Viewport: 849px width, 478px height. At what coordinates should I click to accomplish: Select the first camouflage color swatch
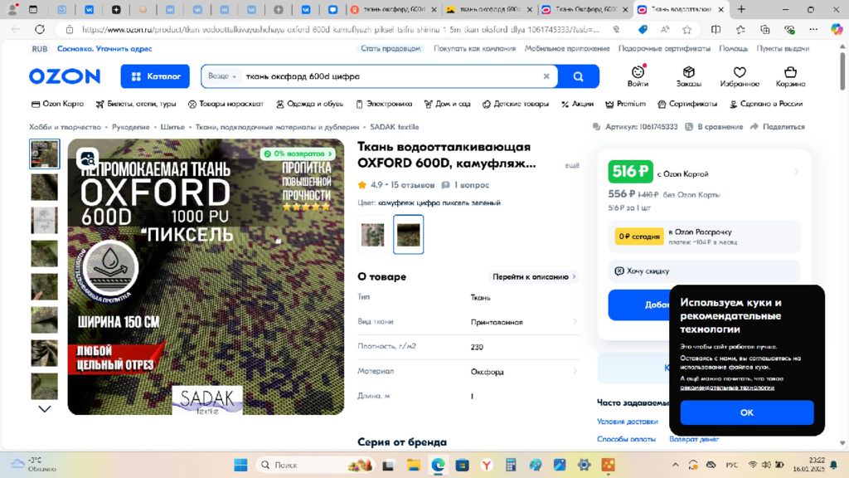(372, 234)
